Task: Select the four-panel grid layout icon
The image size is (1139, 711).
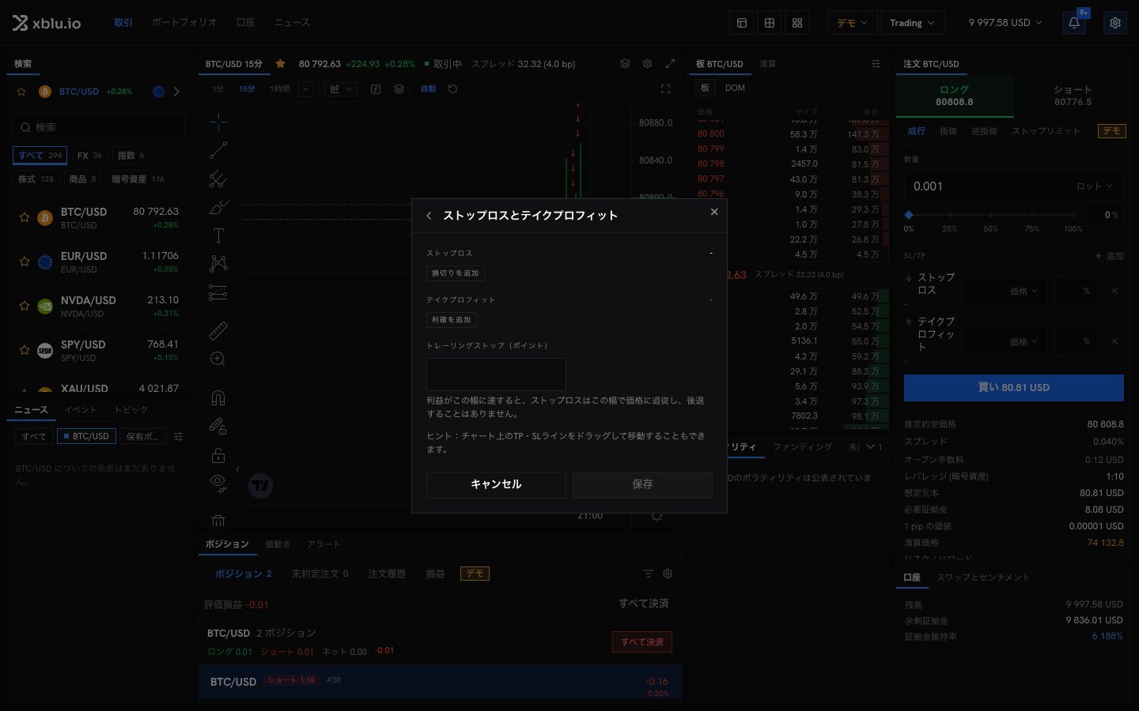Action: tap(797, 23)
